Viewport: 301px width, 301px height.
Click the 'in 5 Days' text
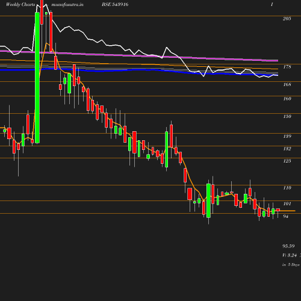point(291,265)
